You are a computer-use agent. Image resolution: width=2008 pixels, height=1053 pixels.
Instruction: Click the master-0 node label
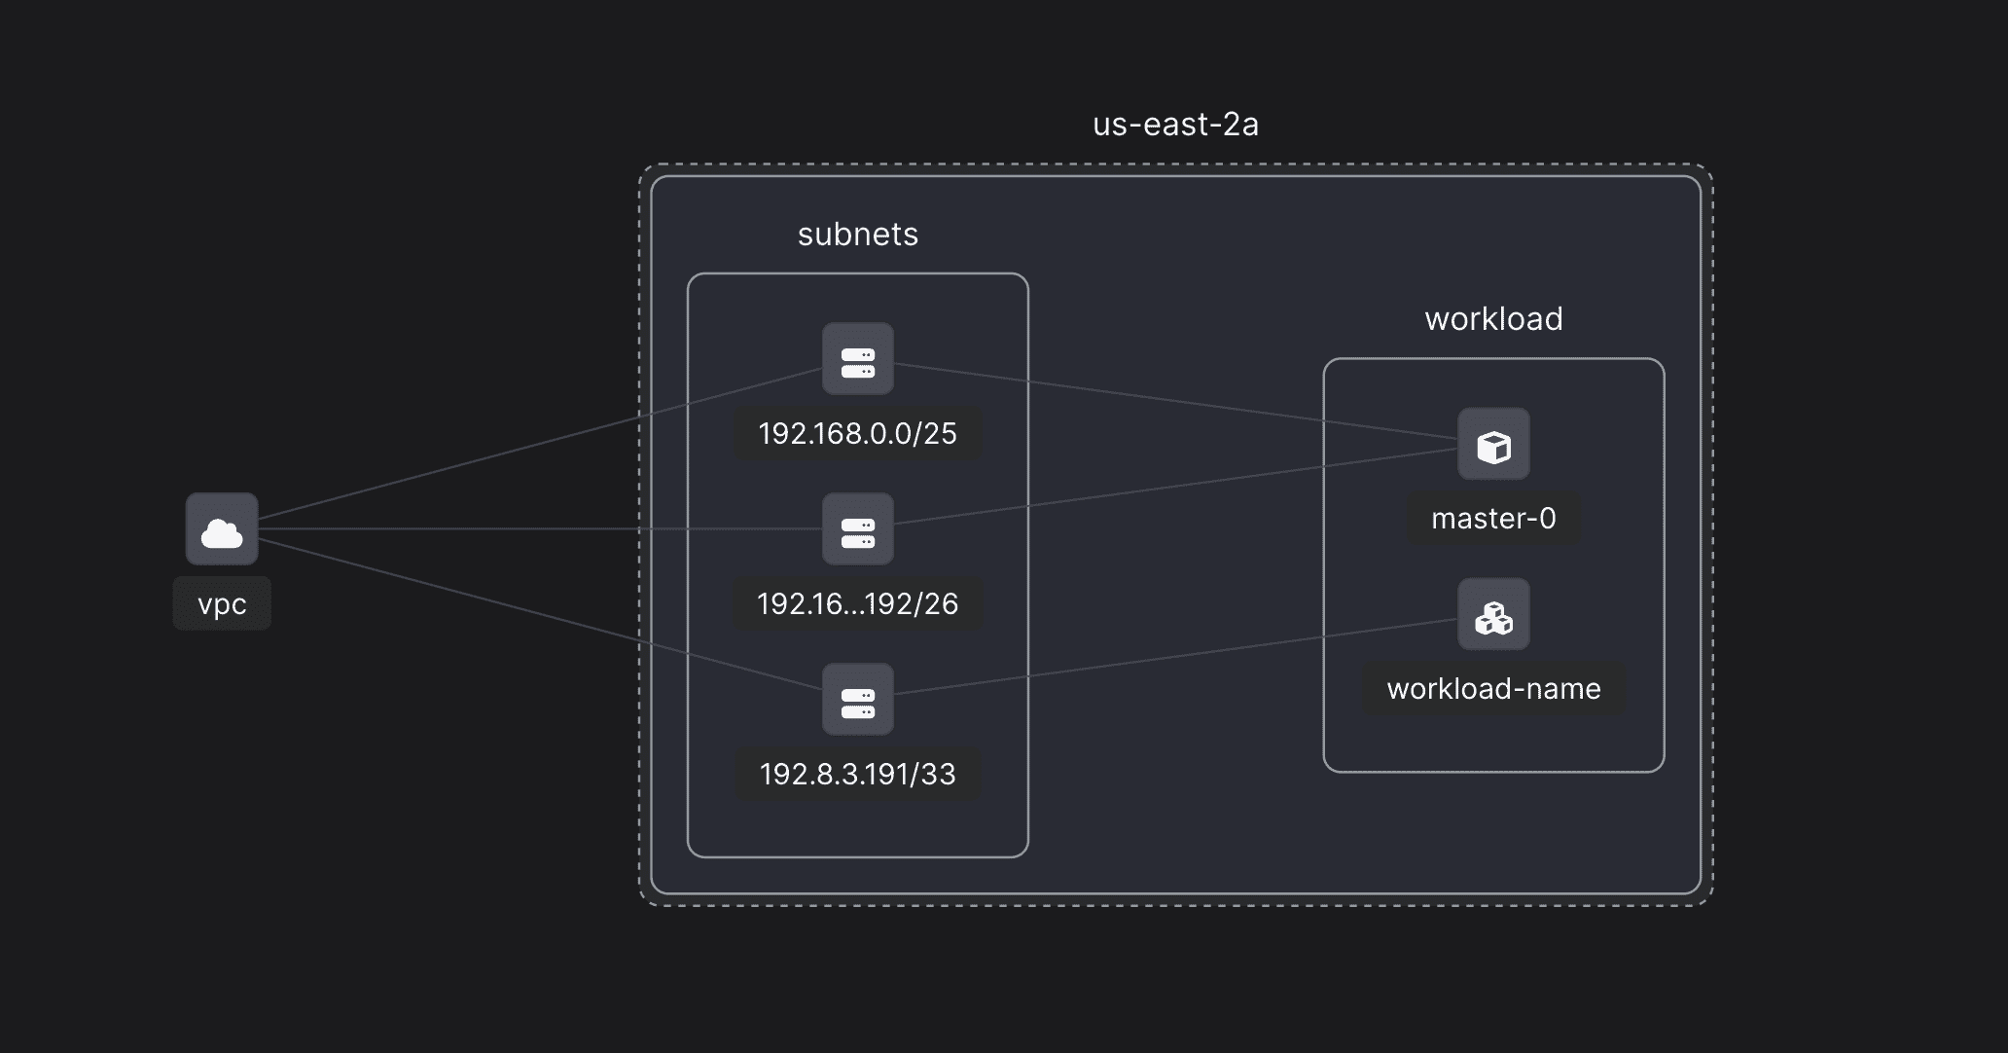pyautogui.click(x=1492, y=519)
